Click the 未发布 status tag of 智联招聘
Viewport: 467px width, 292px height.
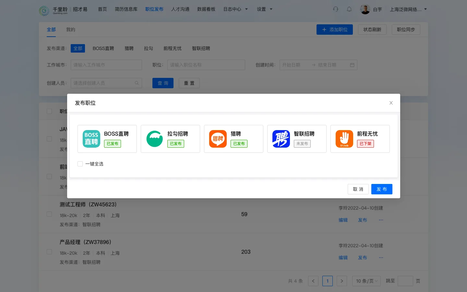click(x=302, y=144)
